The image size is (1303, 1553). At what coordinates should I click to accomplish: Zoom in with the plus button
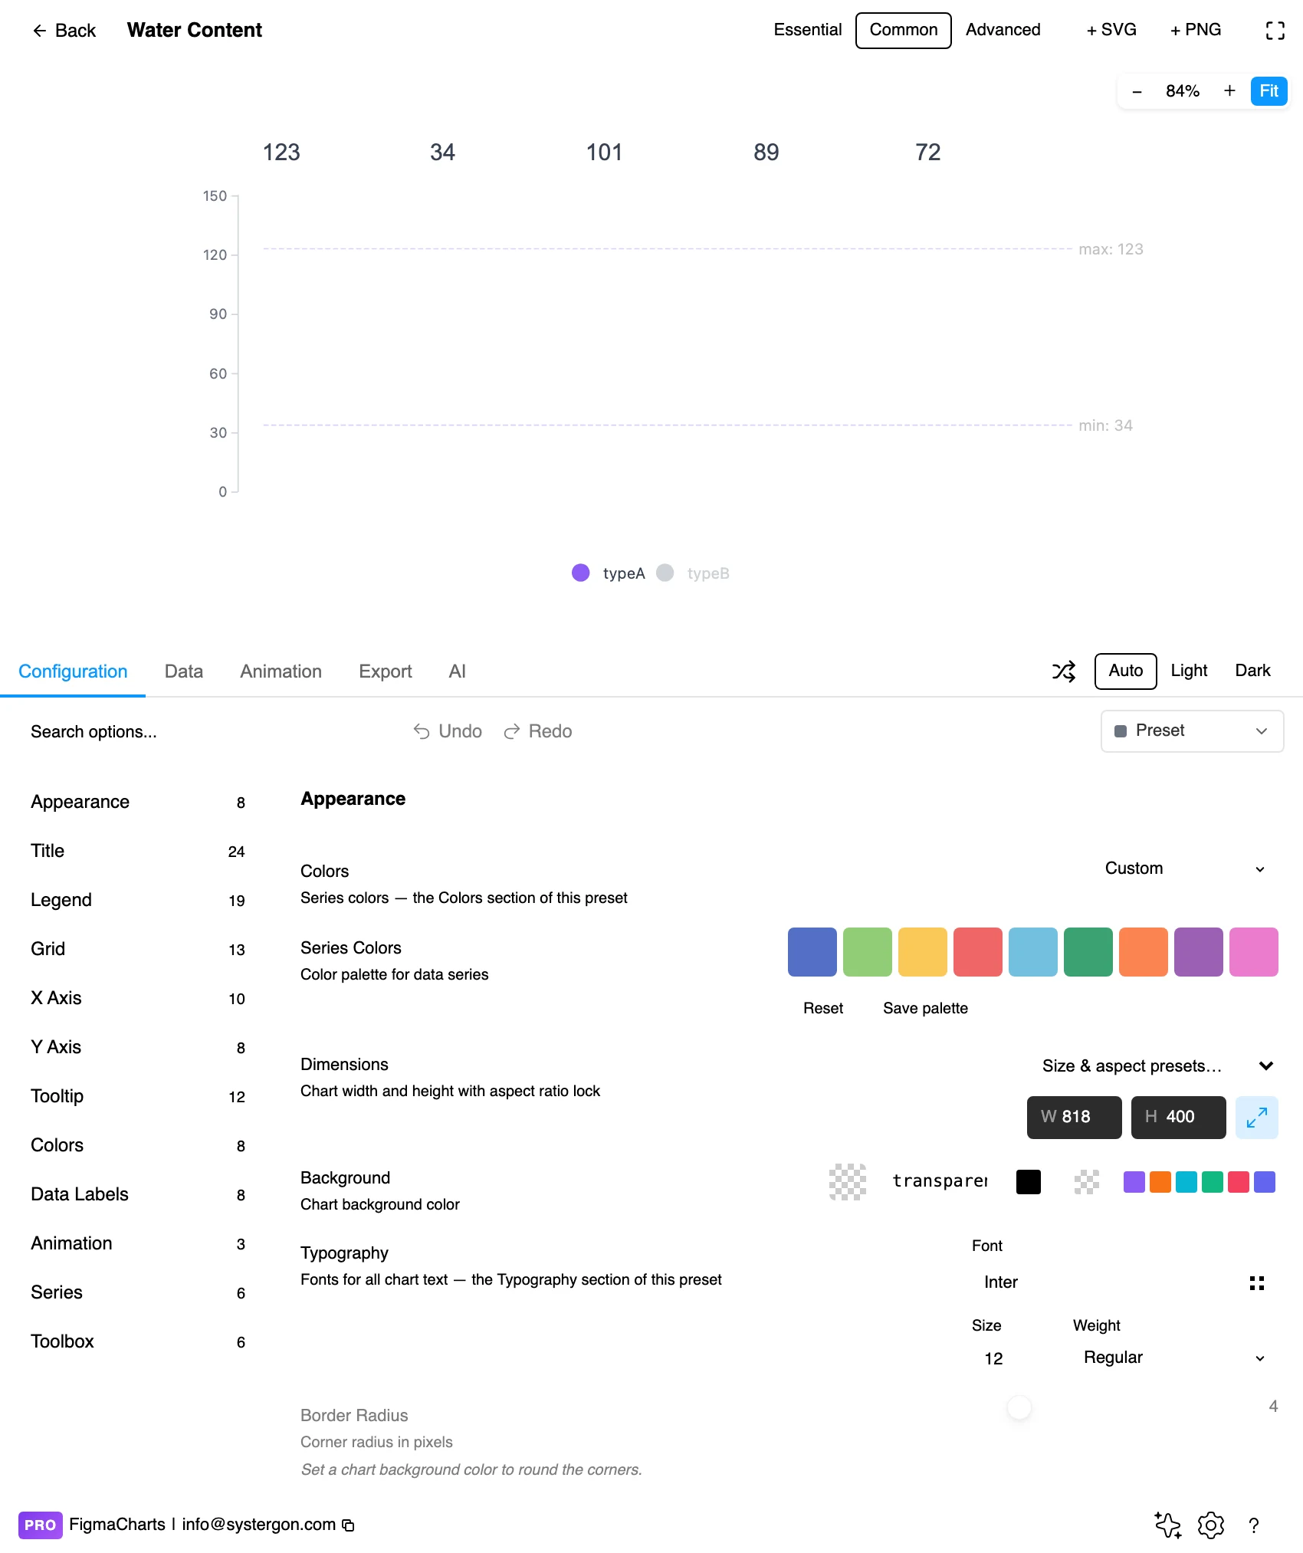(x=1229, y=91)
